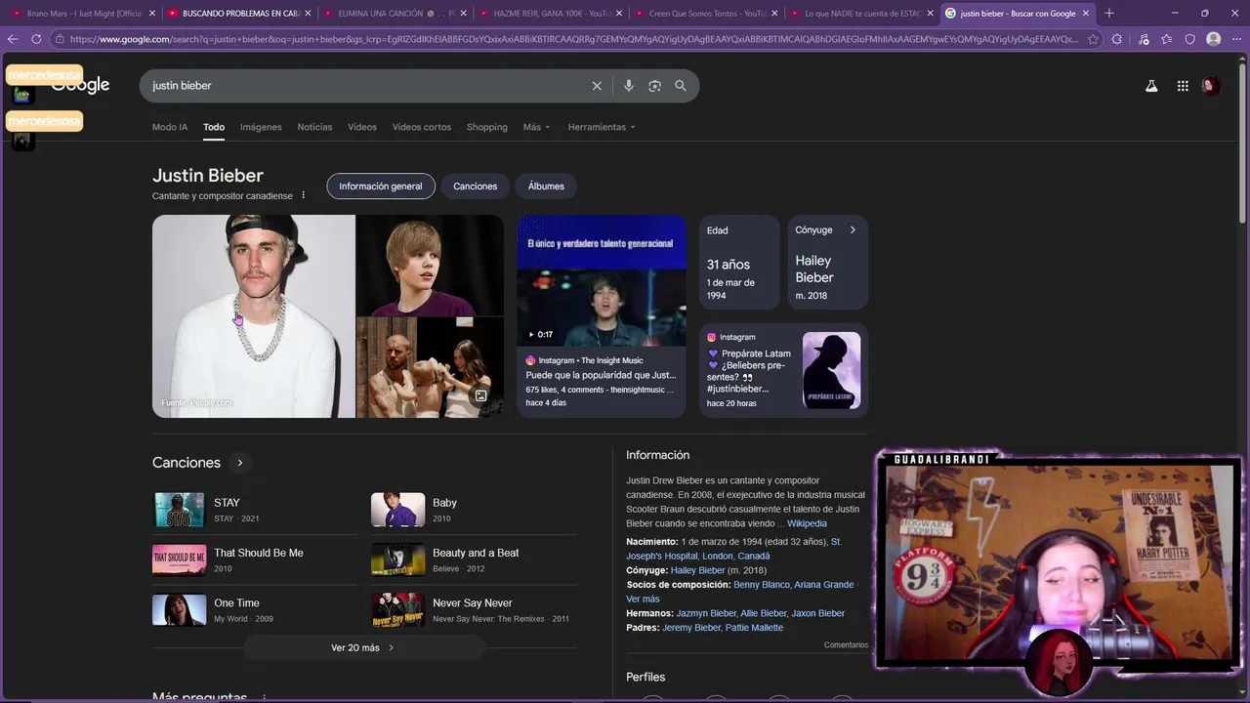Play the 0:17 Instagram video thumbnail

pos(602,281)
